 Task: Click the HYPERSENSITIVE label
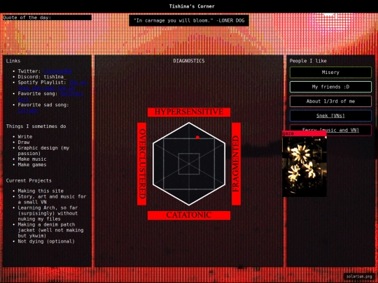(189, 112)
